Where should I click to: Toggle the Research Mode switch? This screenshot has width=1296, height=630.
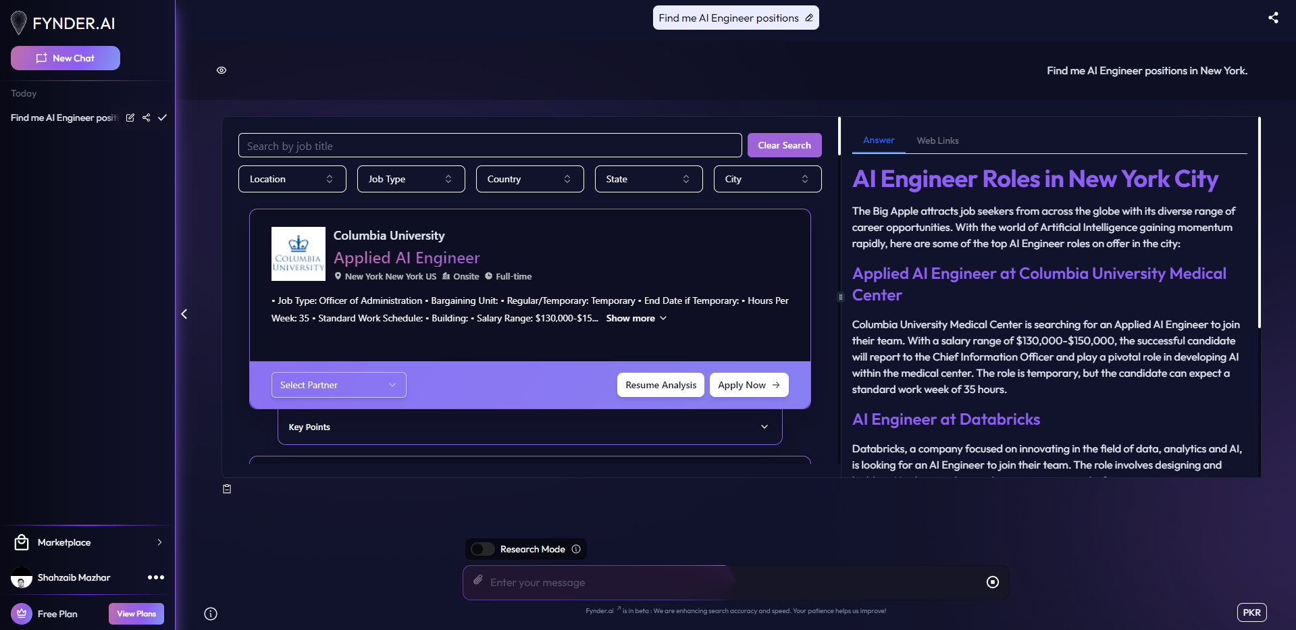(x=483, y=549)
